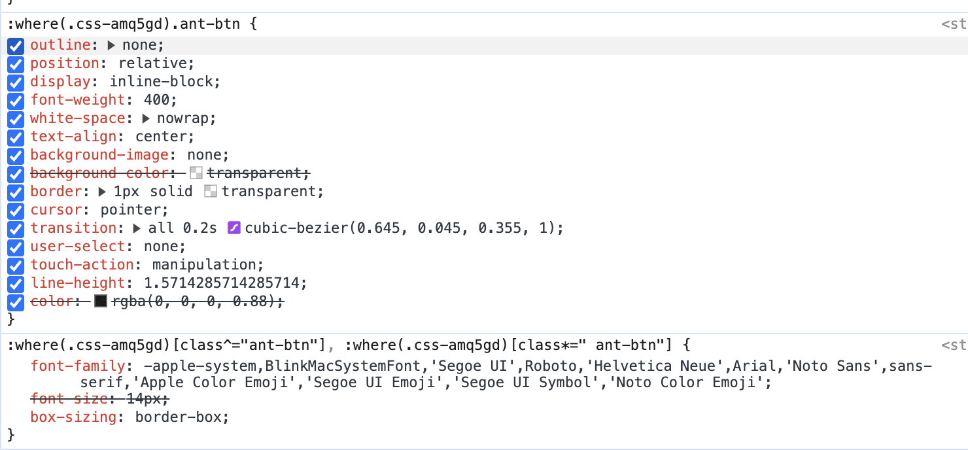
Task: Open the color picker for rgba color
Action: [x=101, y=302]
